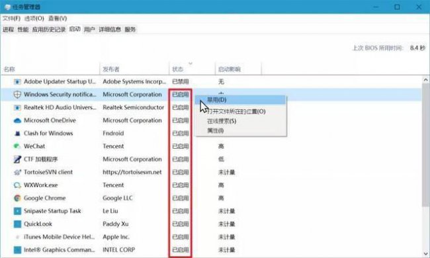Open the 选项(O) menu

pyautogui.click(x=34, y=19)
